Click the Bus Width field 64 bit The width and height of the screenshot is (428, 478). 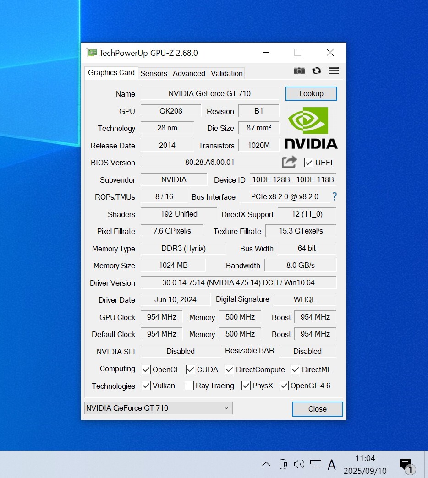coord(307,248)
